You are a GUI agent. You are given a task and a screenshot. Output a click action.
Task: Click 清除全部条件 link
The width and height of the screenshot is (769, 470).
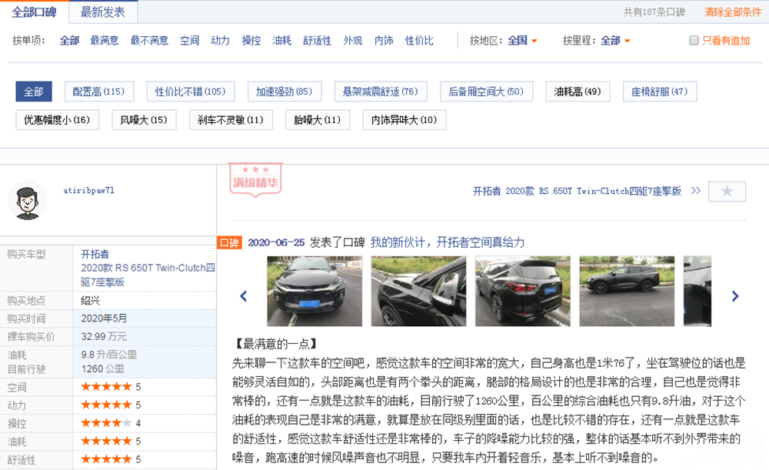tap(732, 12)
